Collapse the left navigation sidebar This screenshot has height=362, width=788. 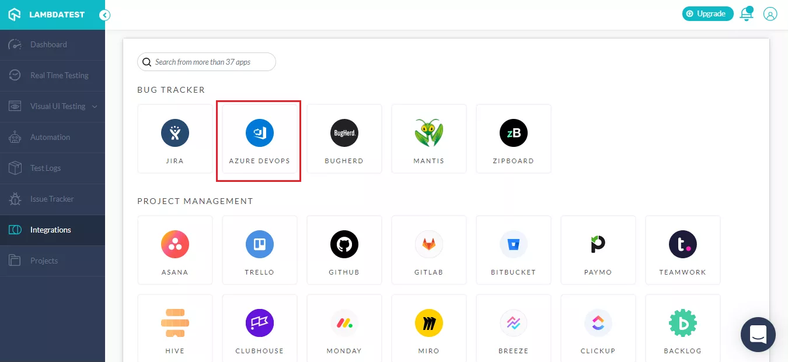point(104,15)
